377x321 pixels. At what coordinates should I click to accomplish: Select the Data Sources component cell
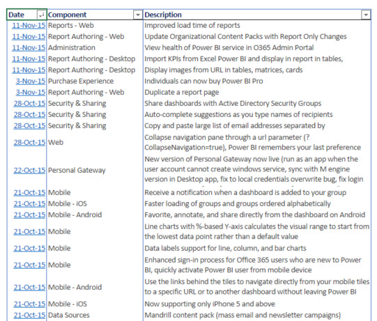95,315
